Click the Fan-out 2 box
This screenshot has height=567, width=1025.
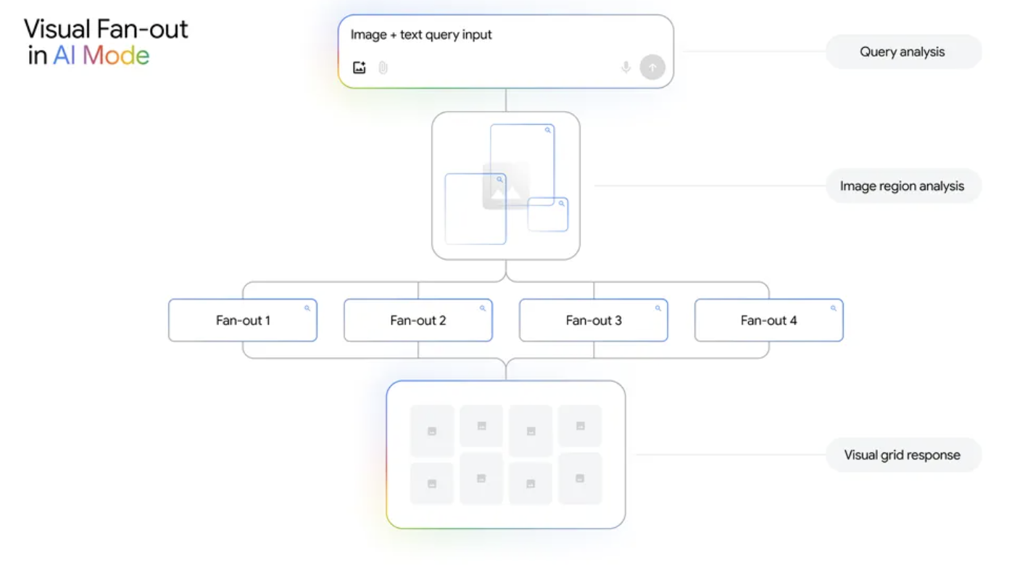point(418,320)
